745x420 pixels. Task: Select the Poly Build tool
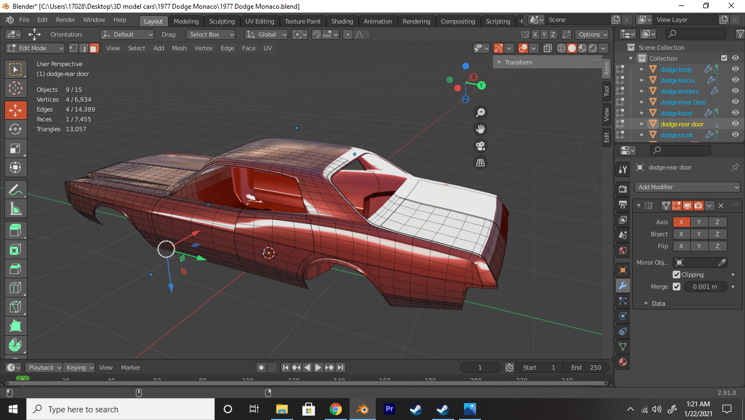point(15,326)
